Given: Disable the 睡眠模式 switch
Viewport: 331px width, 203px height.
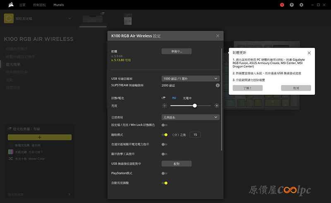Looking at the screenshot, I should [x=164, y=135].
